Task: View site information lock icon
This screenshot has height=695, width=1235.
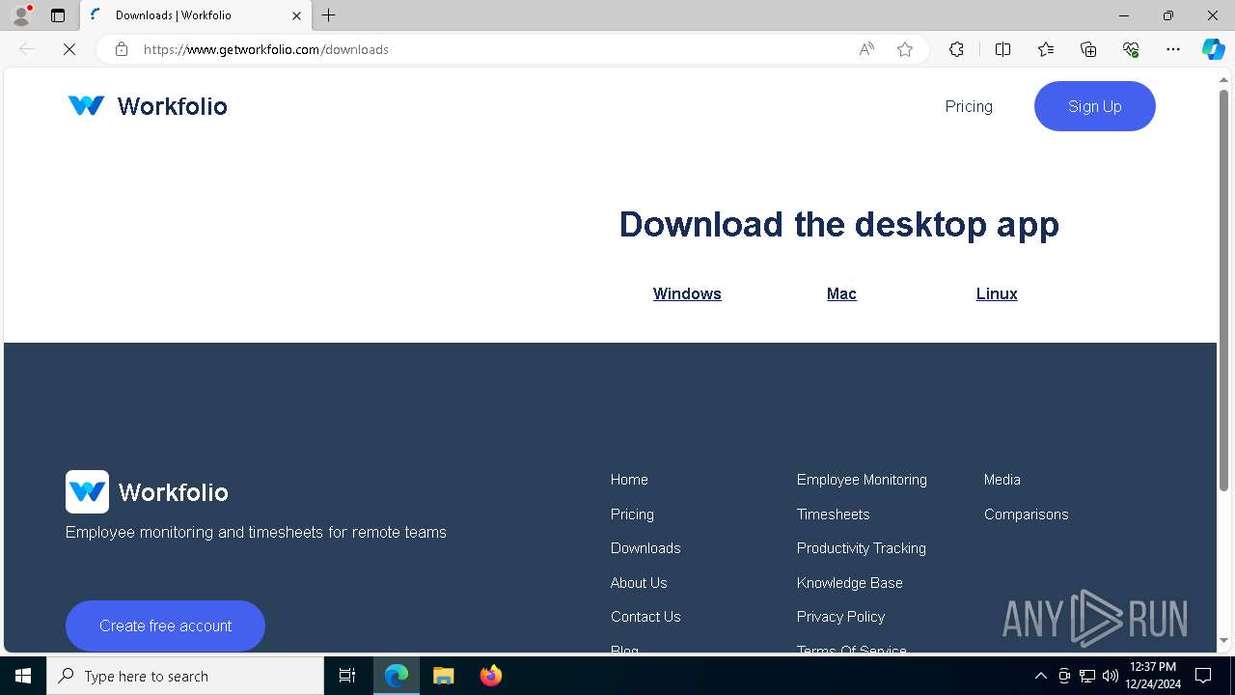Action: (x=122, y=49)
